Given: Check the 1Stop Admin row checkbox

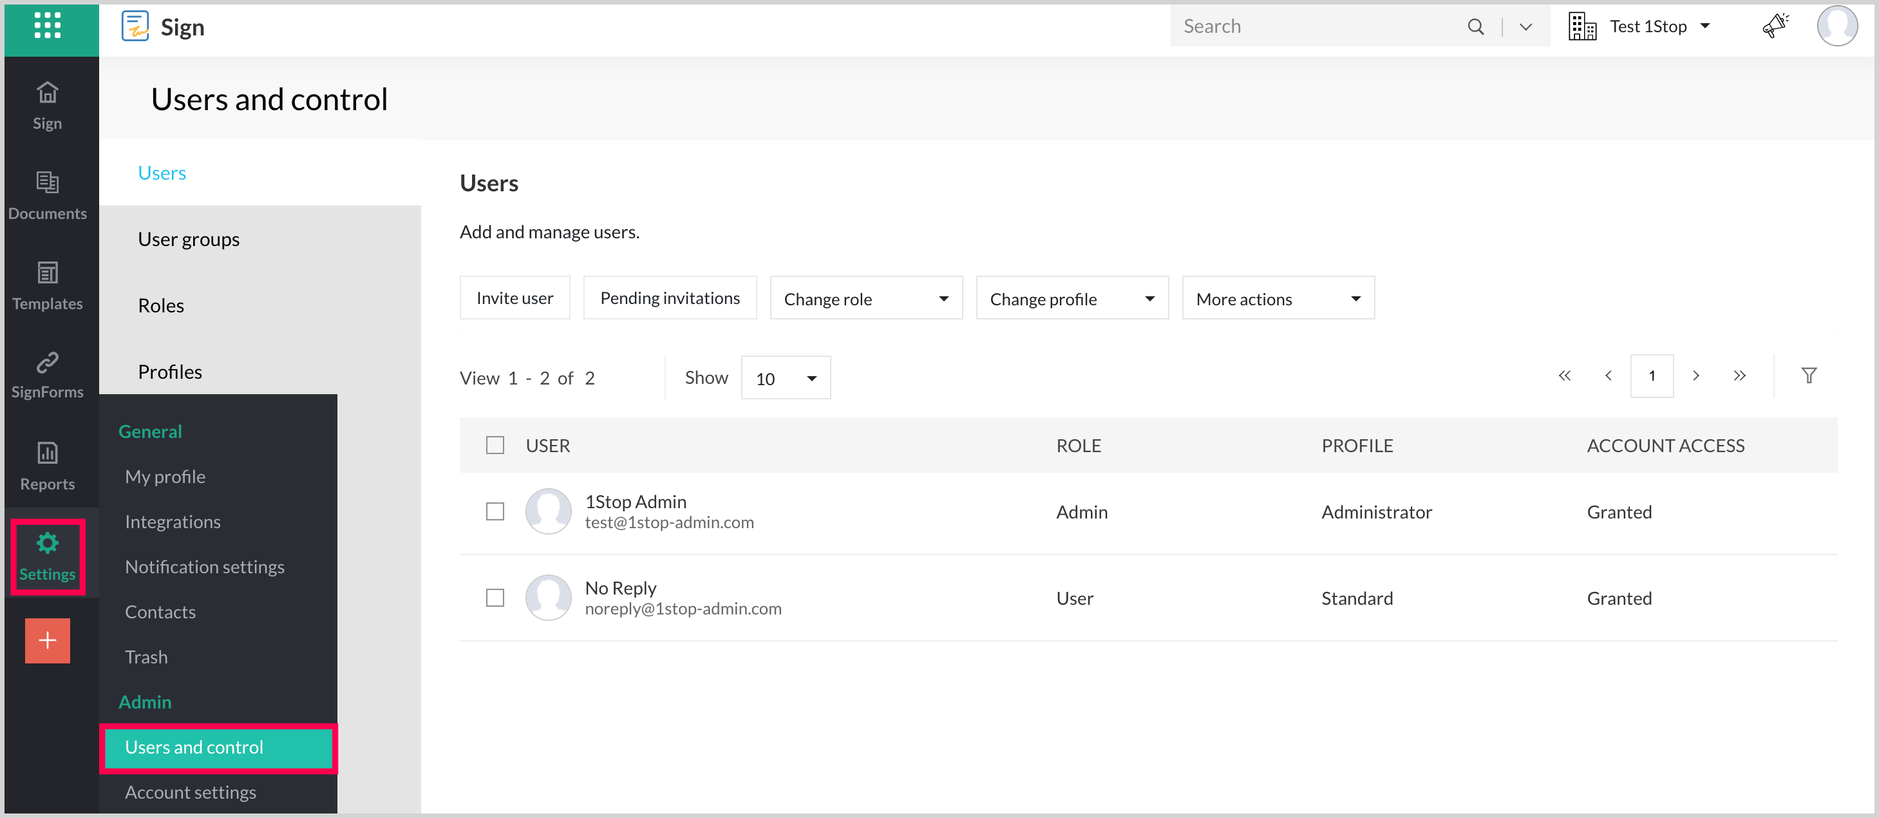Looking at the screenshot, I should 495,511.
